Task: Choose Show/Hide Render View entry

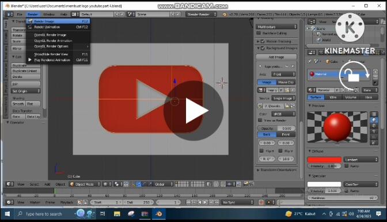Action: coord(58,54)
